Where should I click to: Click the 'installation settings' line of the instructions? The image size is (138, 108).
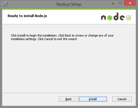(44, 39)
